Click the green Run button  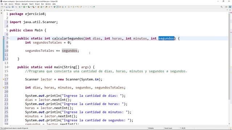(24, 7)
